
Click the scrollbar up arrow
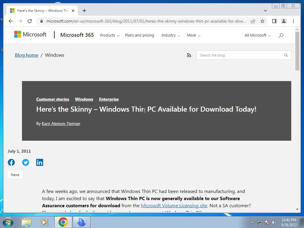(x=297, y=29)
